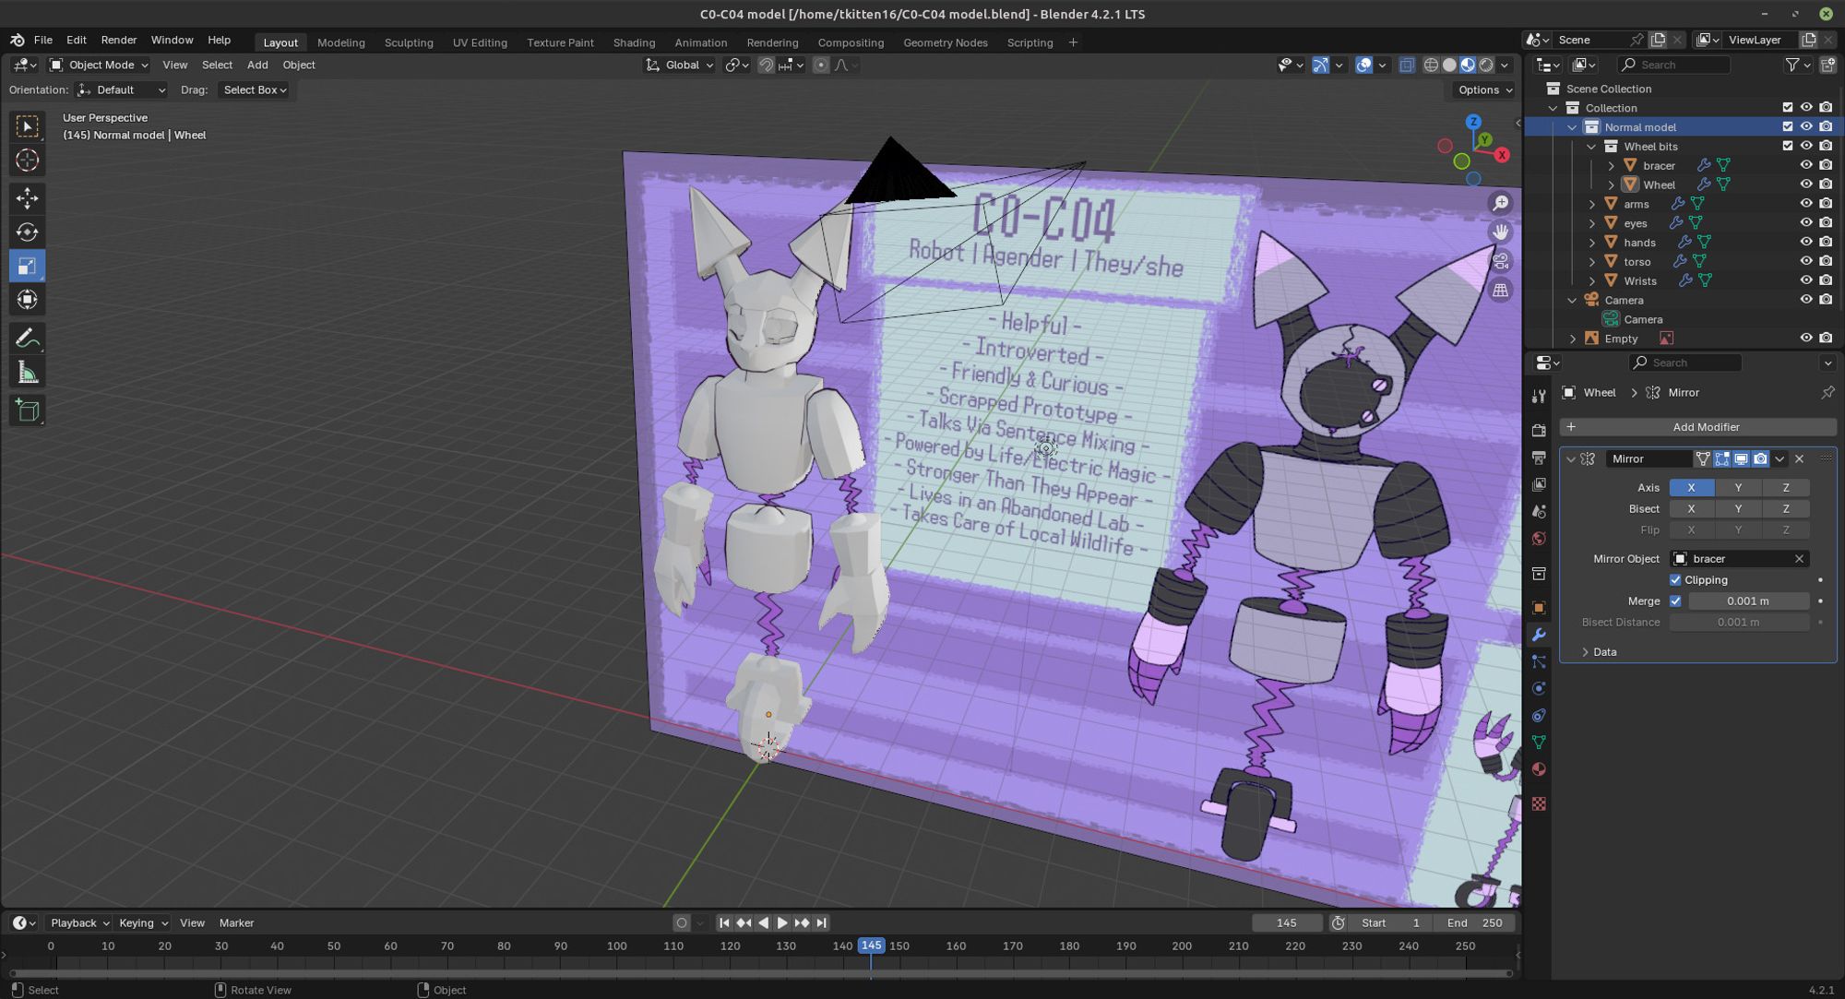Hide the torso object in viewport
This screenshot has width=1845, height=999.
point(1805,261)
